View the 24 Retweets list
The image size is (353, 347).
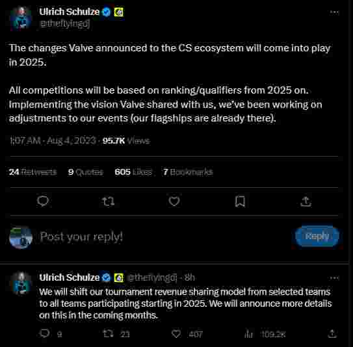pyautogui.click(x=33, y=172)
